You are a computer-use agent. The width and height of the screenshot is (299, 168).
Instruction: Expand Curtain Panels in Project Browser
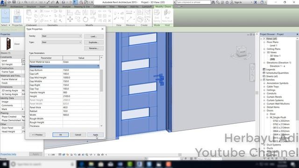[264, 97]
